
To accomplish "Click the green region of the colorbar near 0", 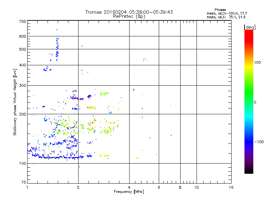I will tap(249, 97).
